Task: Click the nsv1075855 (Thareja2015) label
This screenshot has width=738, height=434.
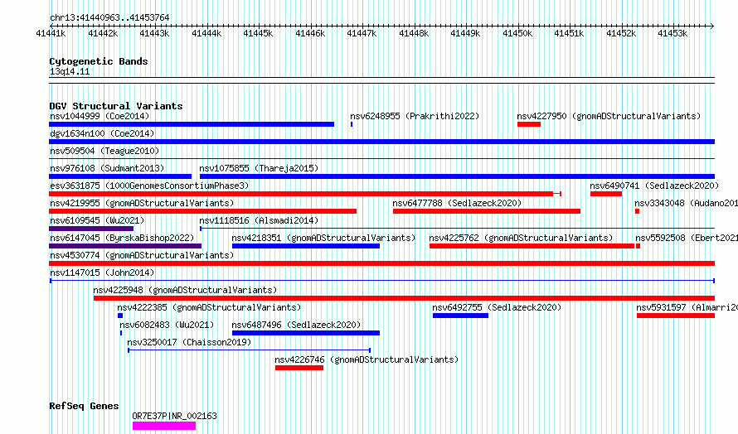Action: click(259, 168)
